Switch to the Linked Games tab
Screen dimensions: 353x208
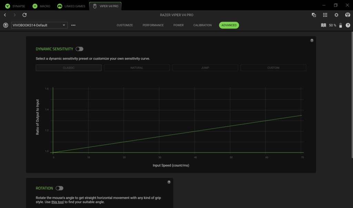[71, 6]
